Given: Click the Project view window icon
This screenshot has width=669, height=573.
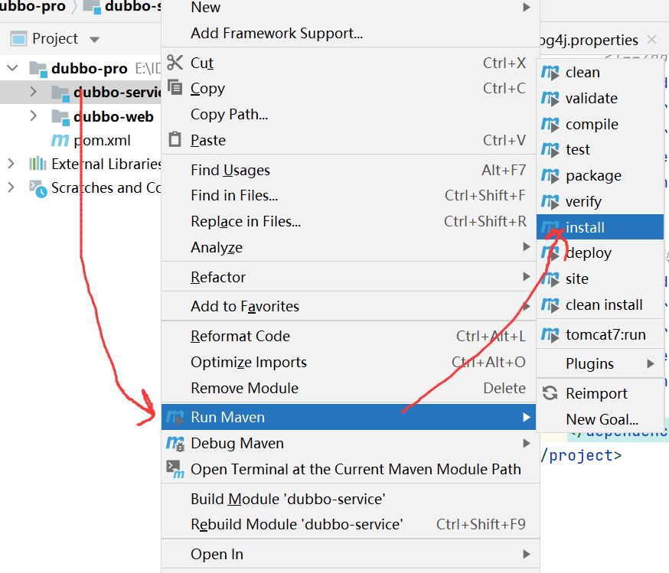Looking at the screenshot, I should pyautogui.click(x=19, y=39).
